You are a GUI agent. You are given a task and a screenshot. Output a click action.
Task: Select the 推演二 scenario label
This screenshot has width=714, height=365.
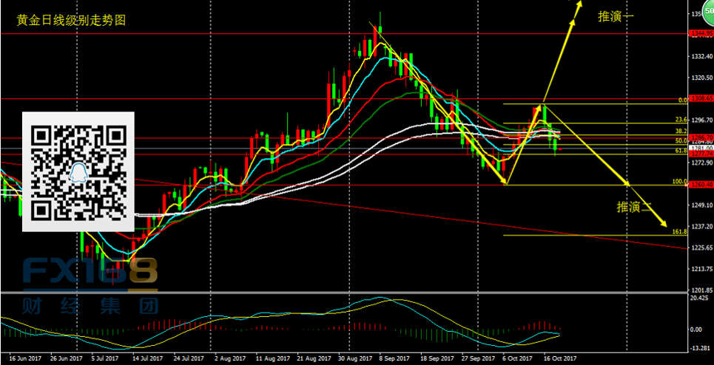635,208
